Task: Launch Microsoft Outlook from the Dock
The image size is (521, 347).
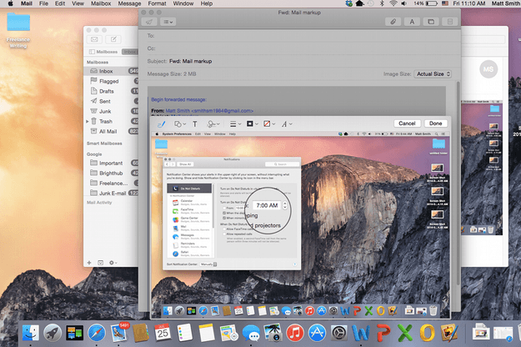Action: tap(427, 333)
